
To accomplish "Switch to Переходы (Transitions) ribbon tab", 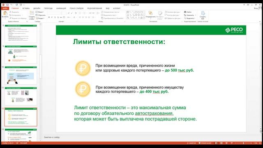I will (48, 8).
